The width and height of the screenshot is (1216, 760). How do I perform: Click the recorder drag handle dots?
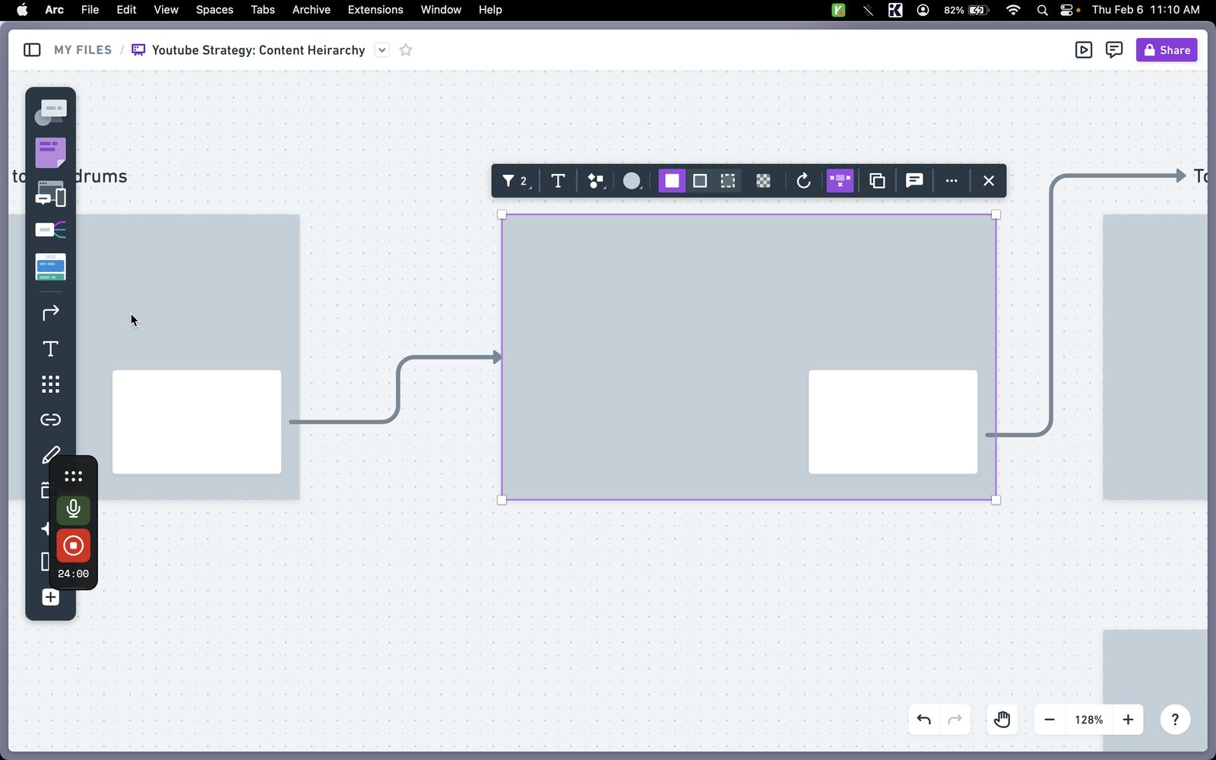tap(73, 477)
